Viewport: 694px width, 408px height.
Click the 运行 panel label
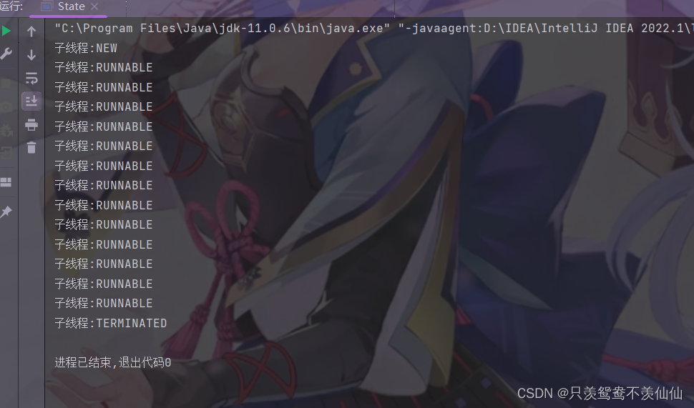pos(11,6)
